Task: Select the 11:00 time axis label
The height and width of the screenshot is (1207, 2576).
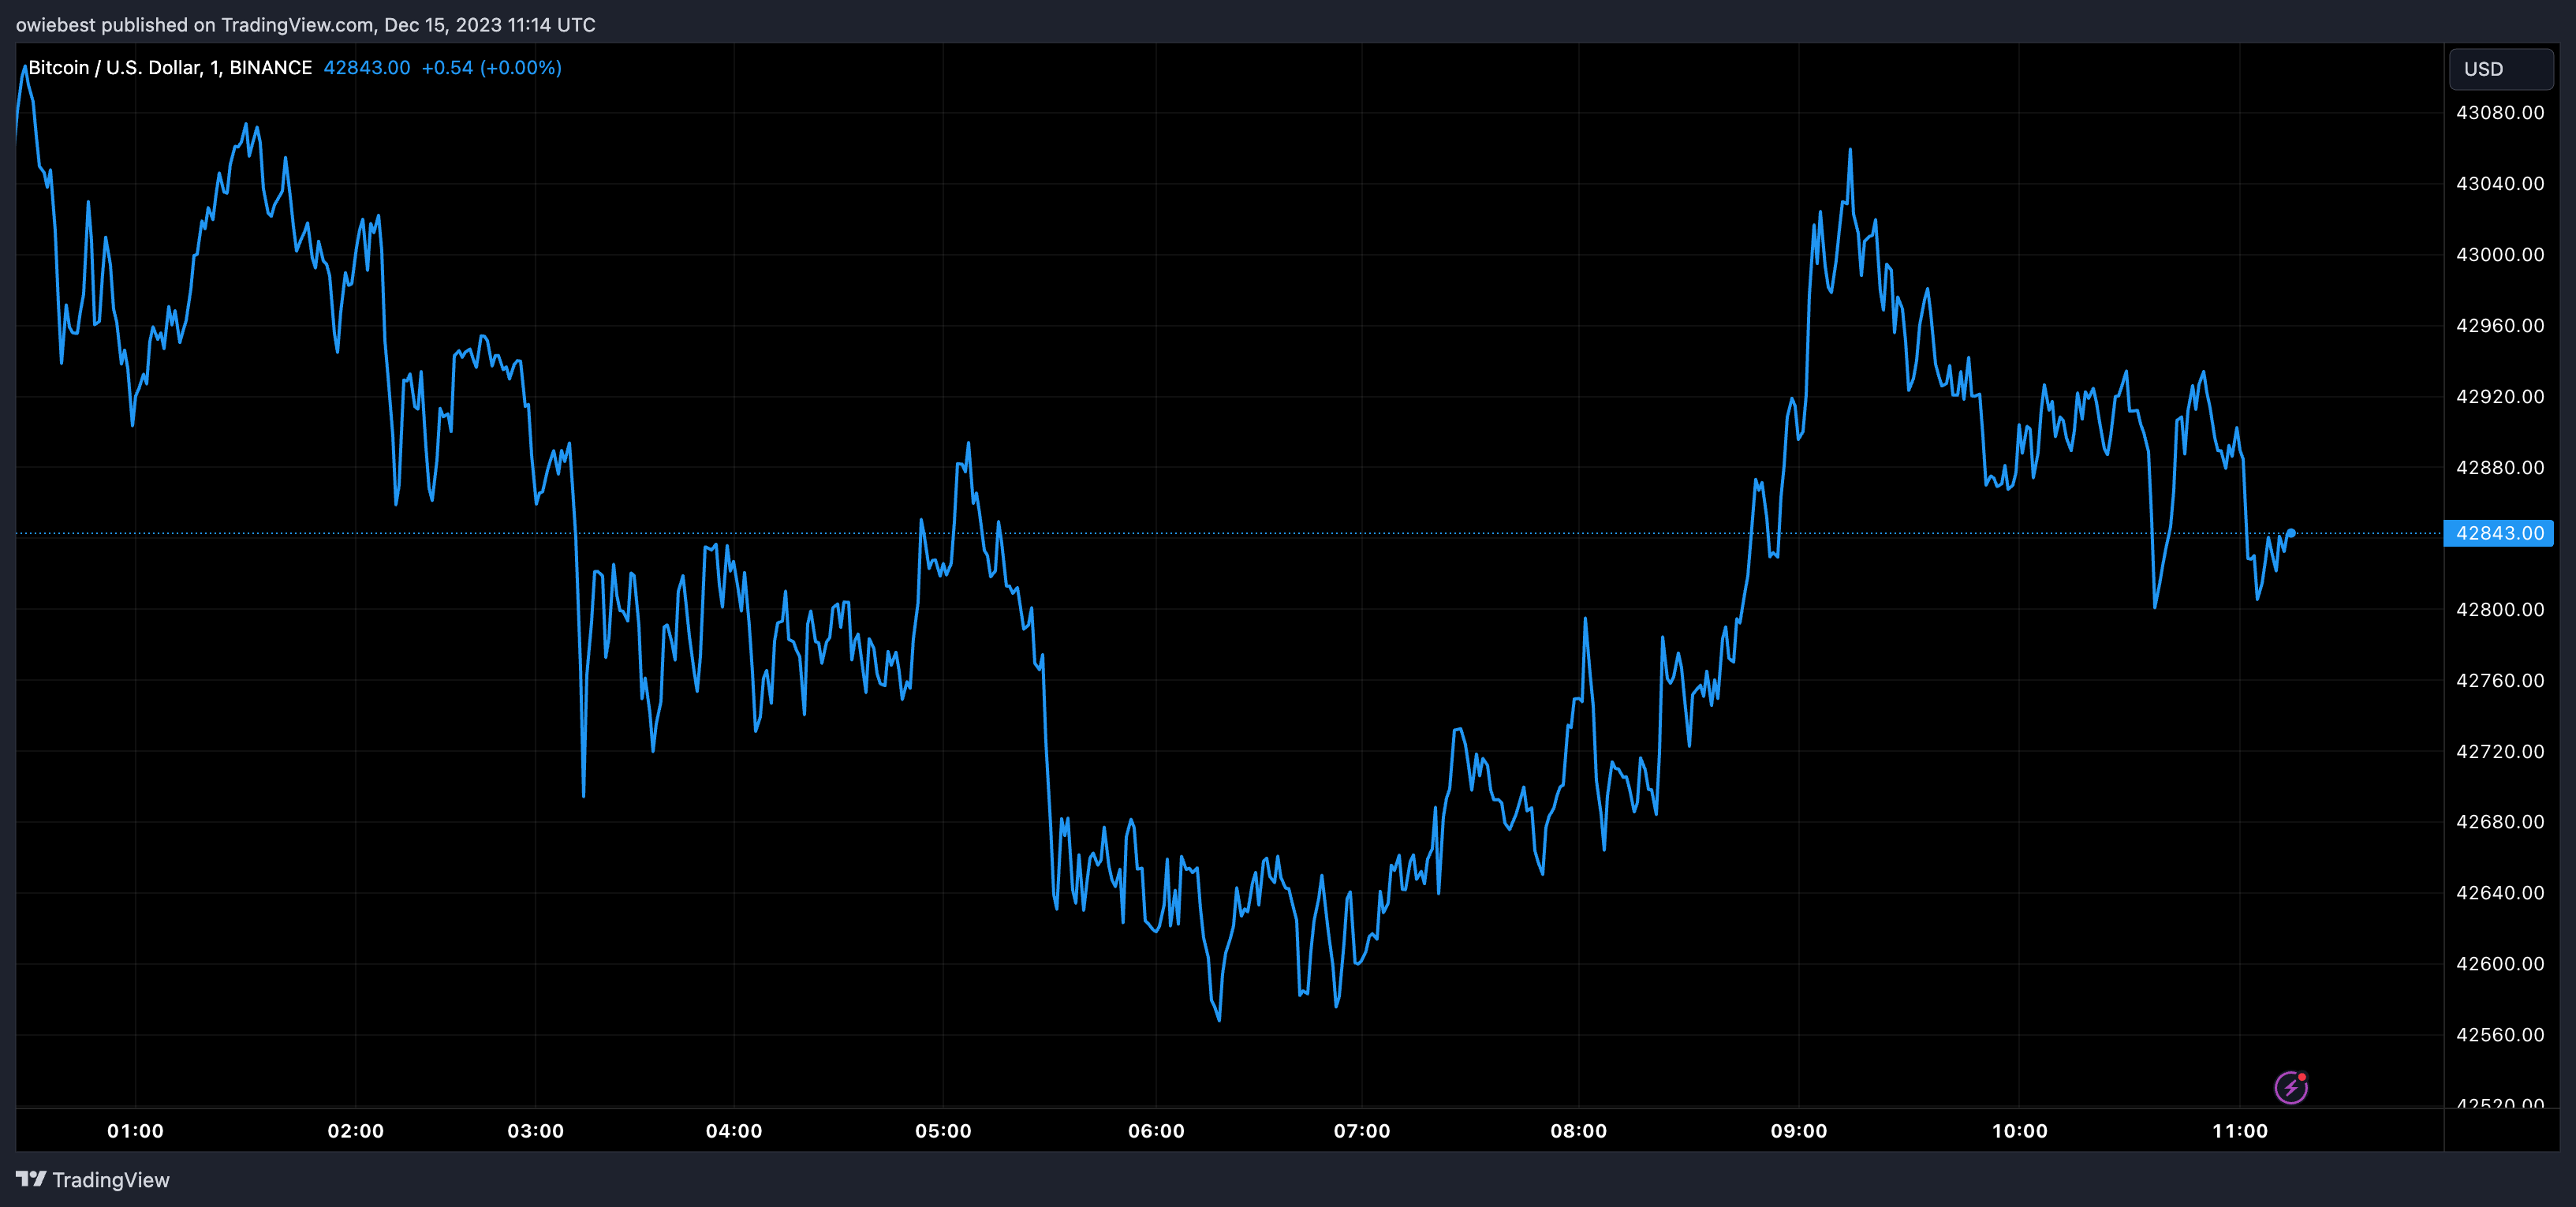Action: pos(2239,1131)
